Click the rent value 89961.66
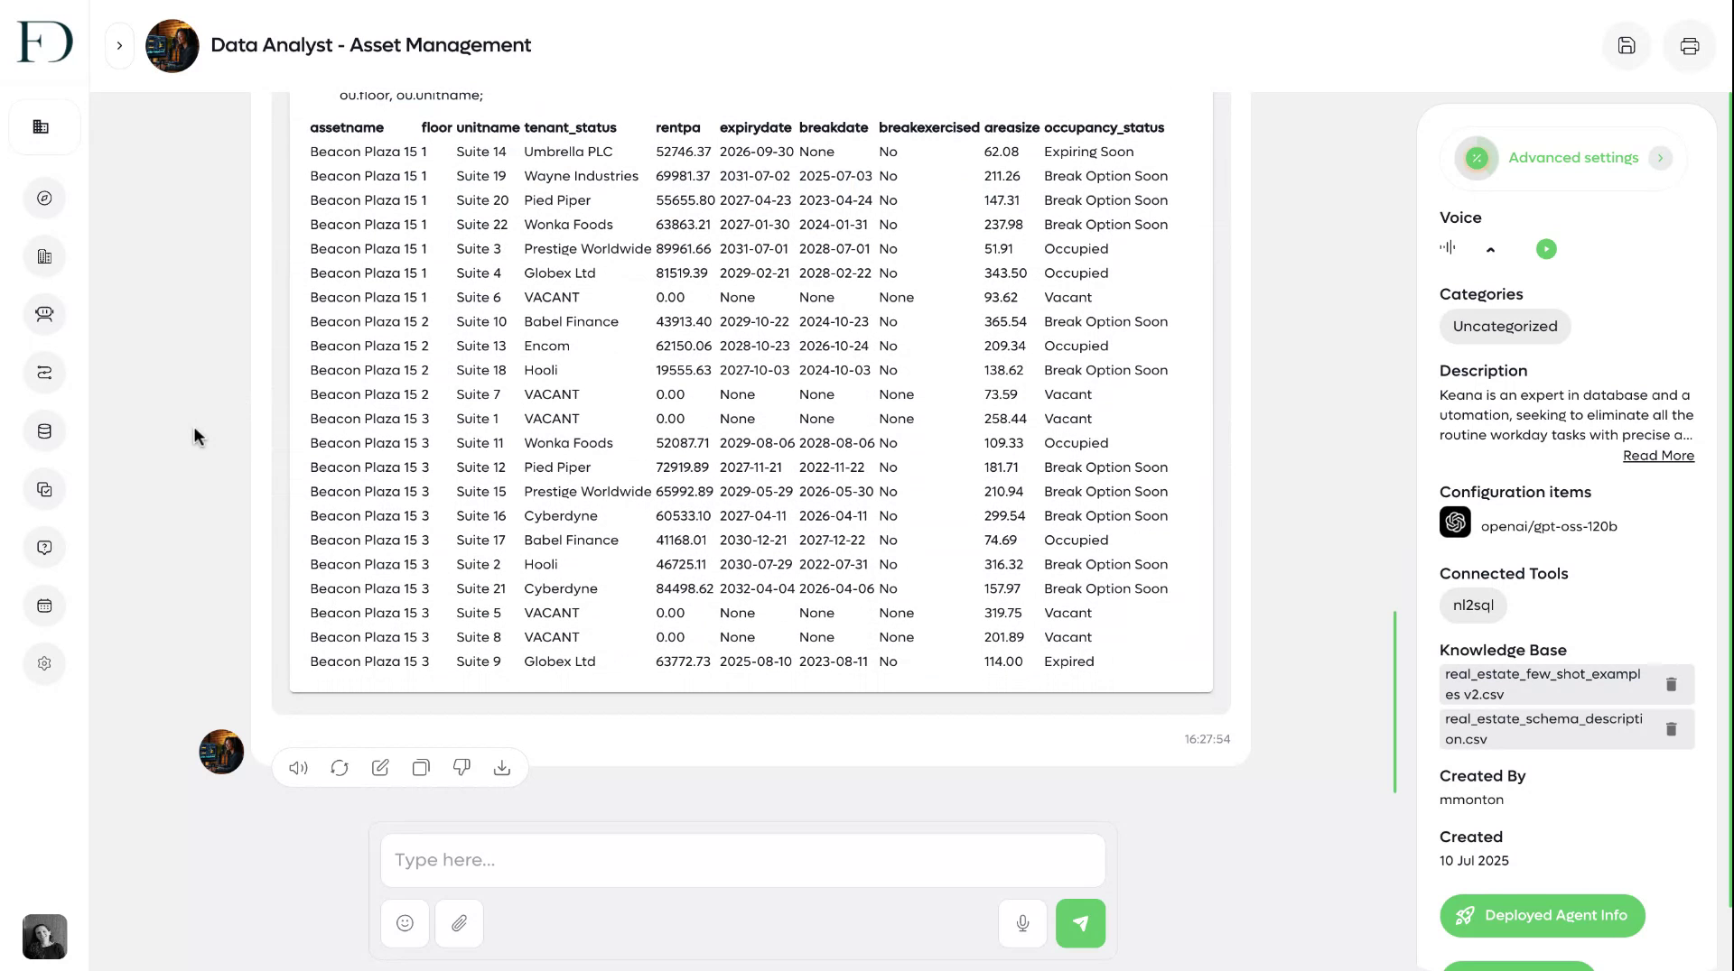Image resolution: width=1734 pixels, height=971 pixels. point(683,249)
